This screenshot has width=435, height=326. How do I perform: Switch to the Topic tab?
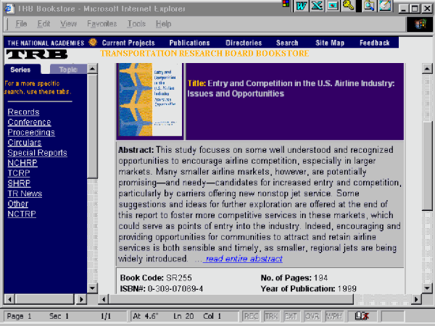(x=67, y=70)
